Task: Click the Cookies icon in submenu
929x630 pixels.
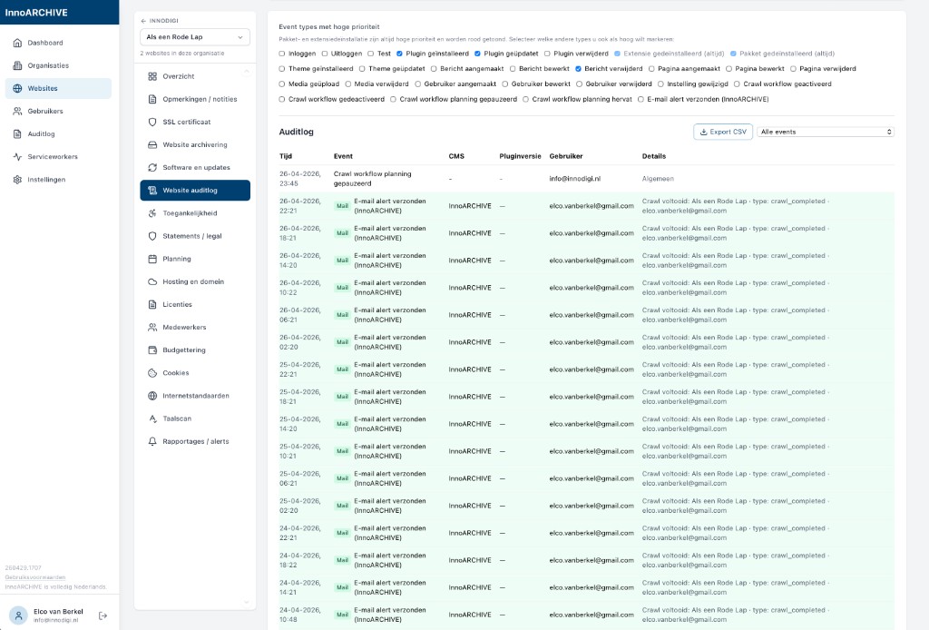Action: point(153,373)
